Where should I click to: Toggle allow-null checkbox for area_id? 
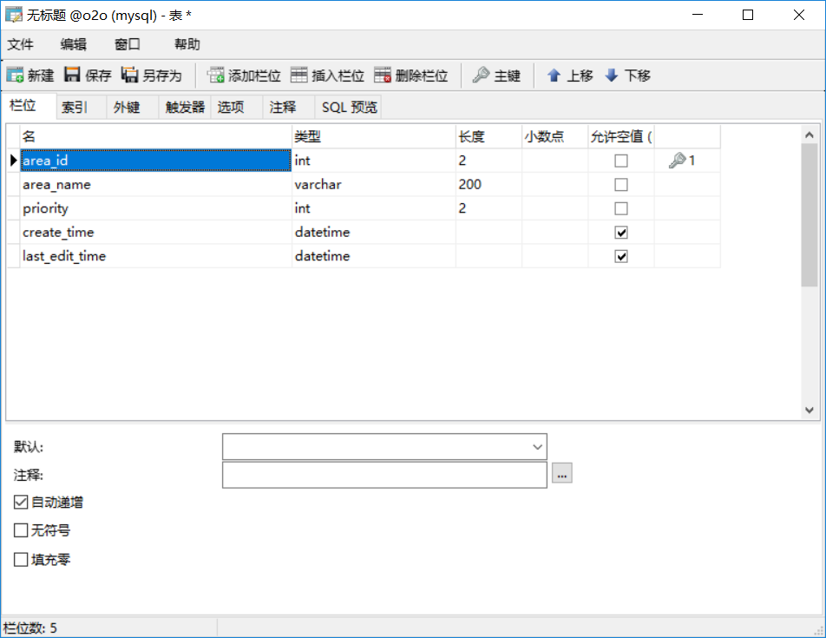click(621, 161)
